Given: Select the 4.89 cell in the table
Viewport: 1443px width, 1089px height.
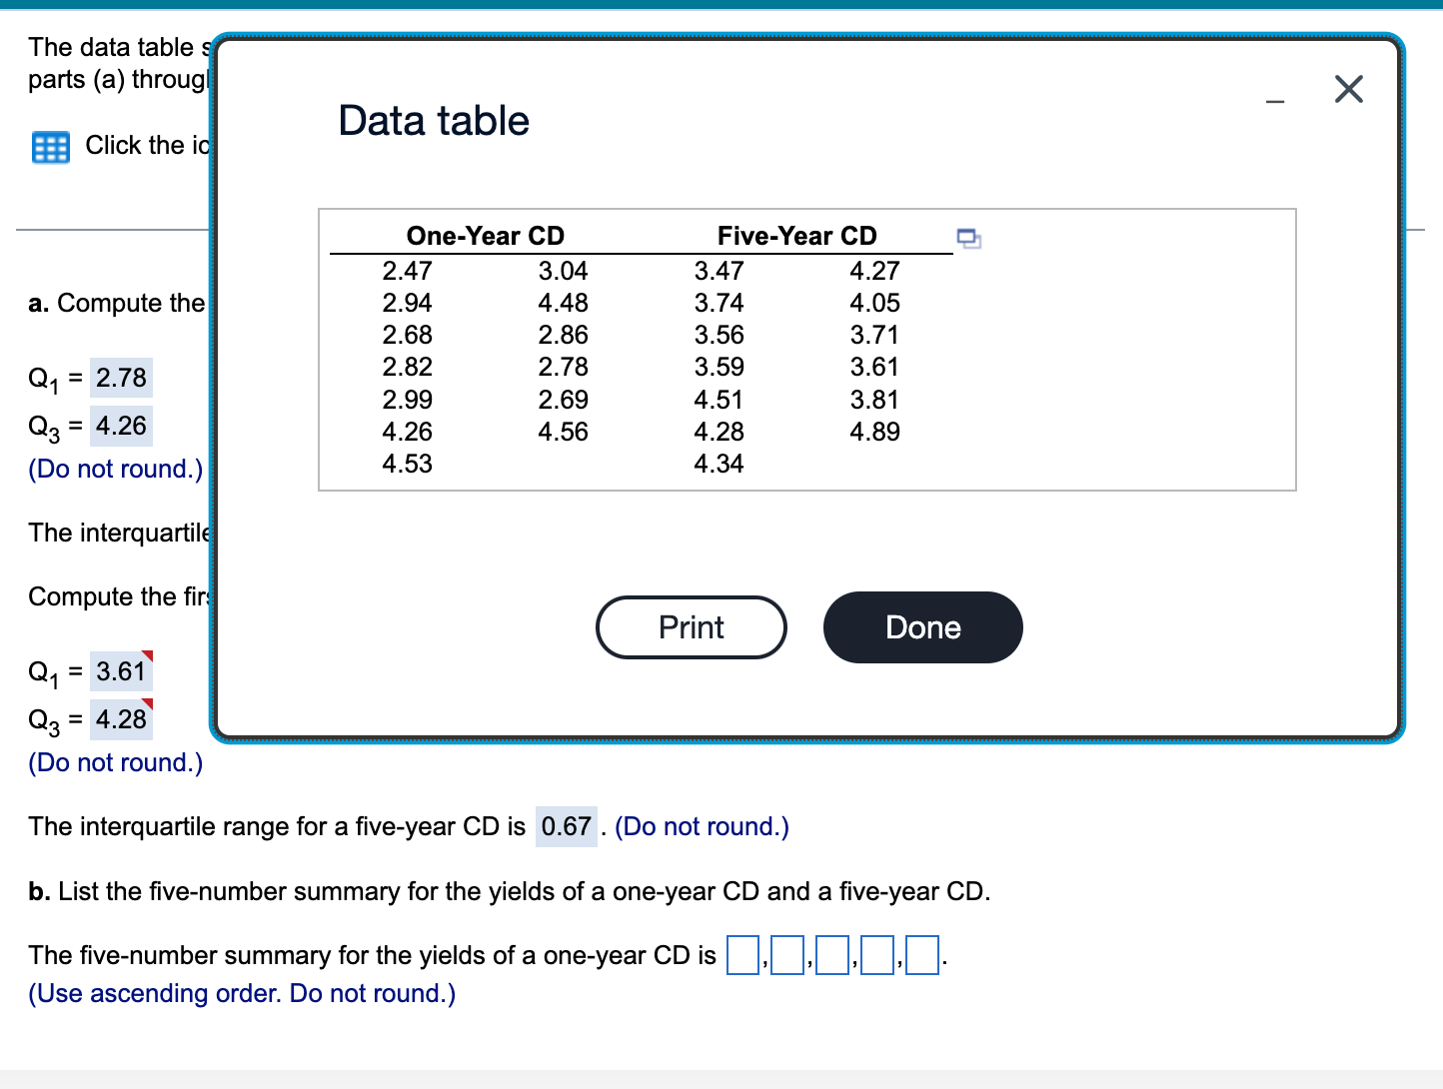Looking at the screenshot, I should click(875, 432).
